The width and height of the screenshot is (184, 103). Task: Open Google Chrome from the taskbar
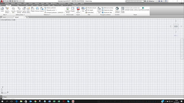[35, 101]
